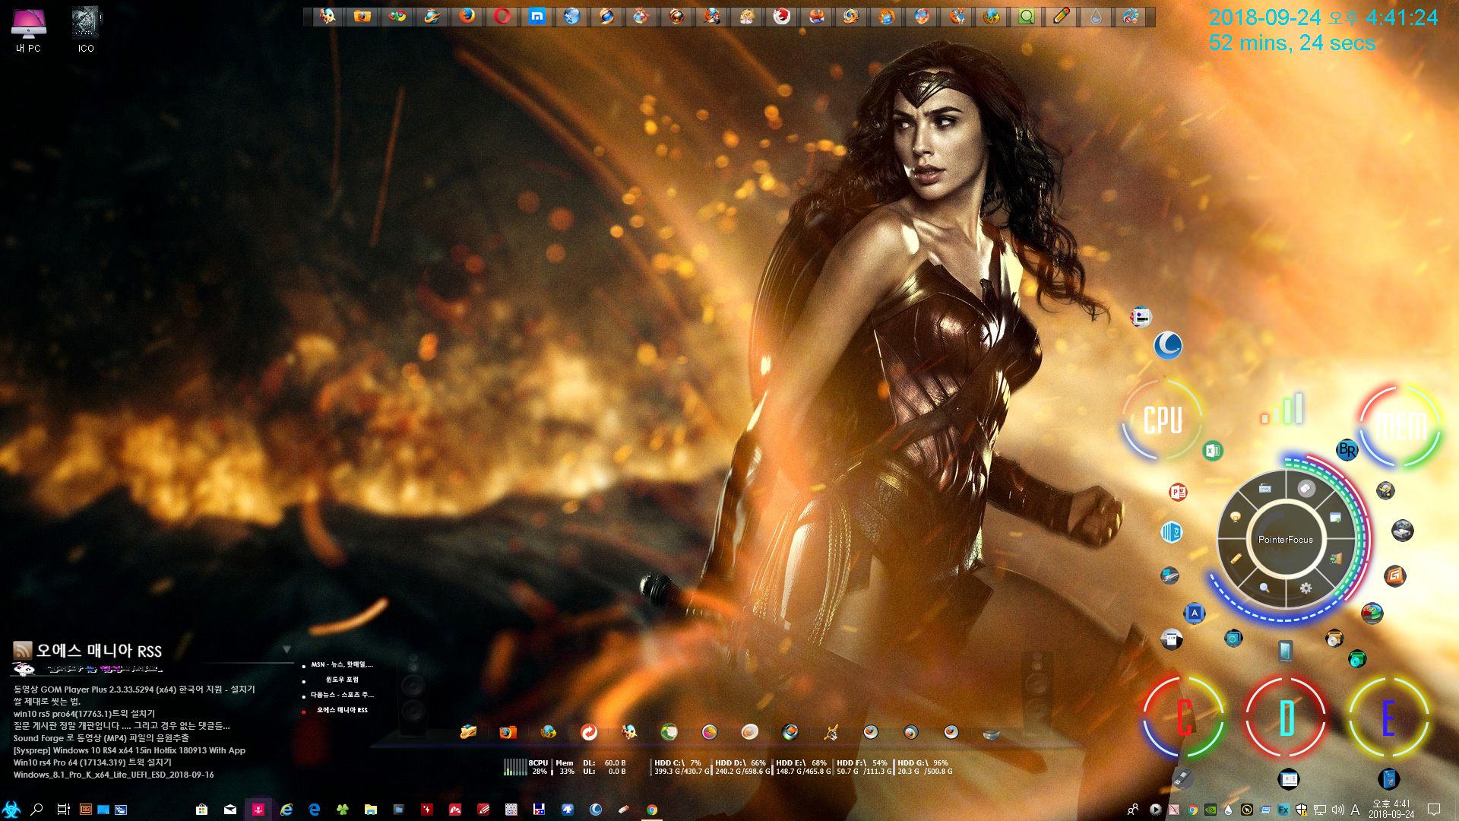The height and width of the screenshot is (821, 1459).
Task: Open the ICO desktop shortcut
Action: coord(86,30)
